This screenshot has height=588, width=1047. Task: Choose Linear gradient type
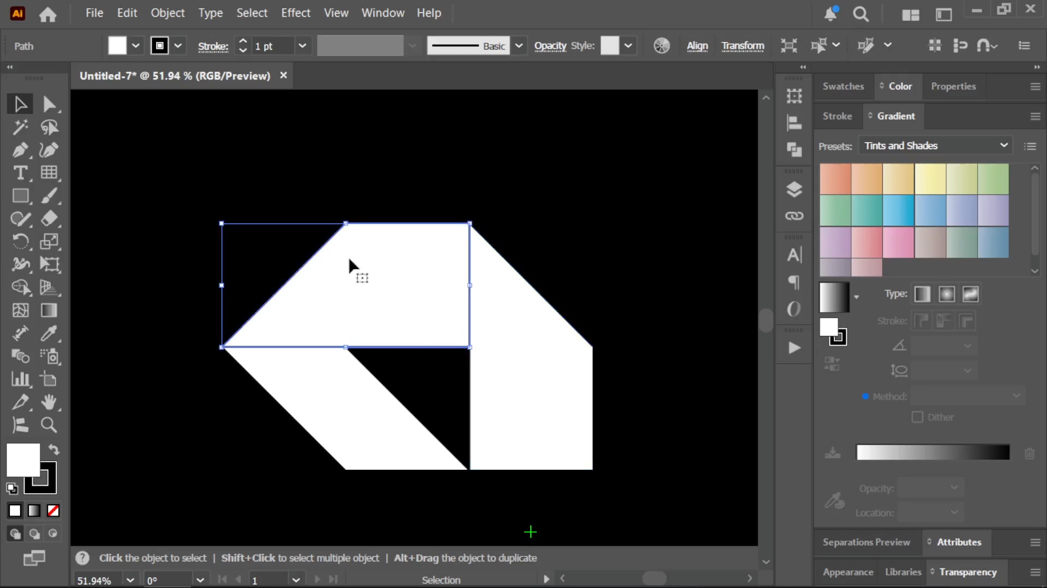[922, 294]
